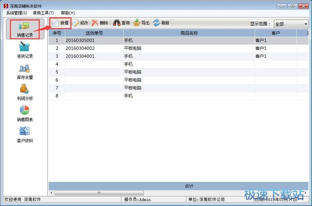Select 手机 in row 8

coord(128,96)
